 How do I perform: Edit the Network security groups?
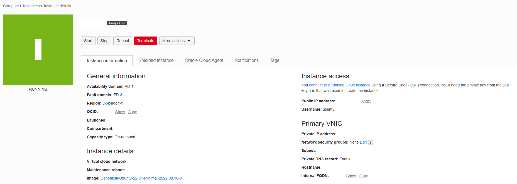pyautogui.click(x=363, y=142)
